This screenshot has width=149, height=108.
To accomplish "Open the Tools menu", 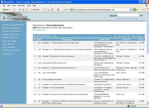I will 29,5.
